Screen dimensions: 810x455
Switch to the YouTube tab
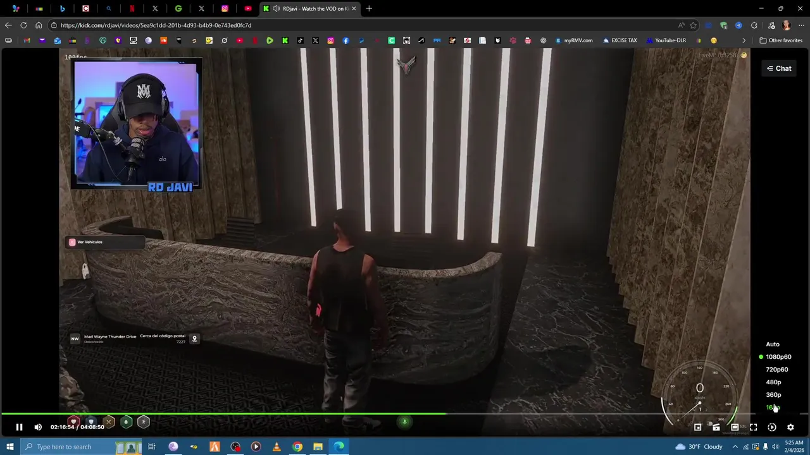coord(248,8)
